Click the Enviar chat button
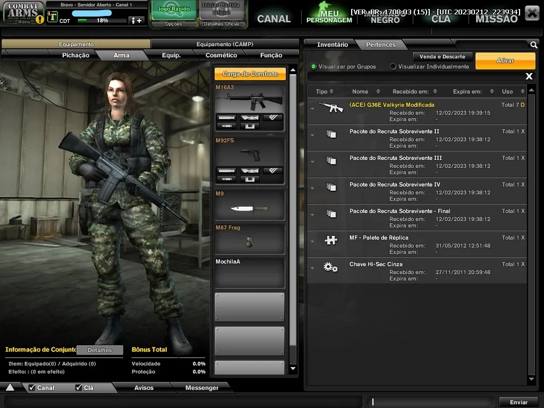The height and width of the screenshot is (408, 544). coord(518,402)
